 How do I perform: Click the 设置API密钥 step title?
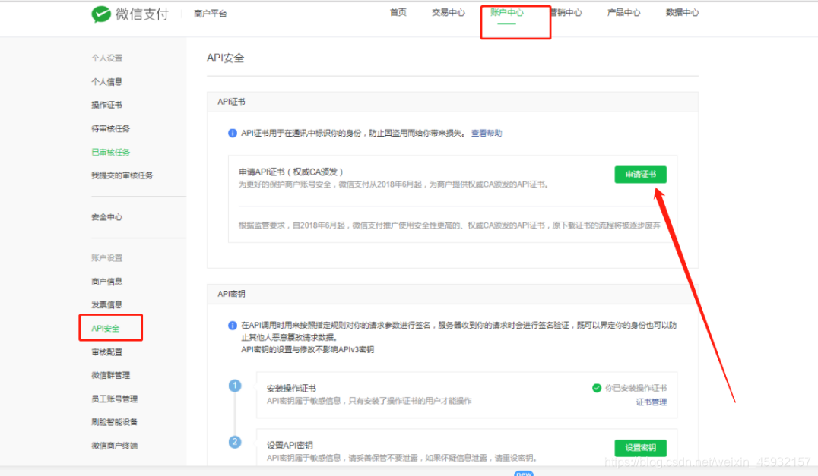290,446
